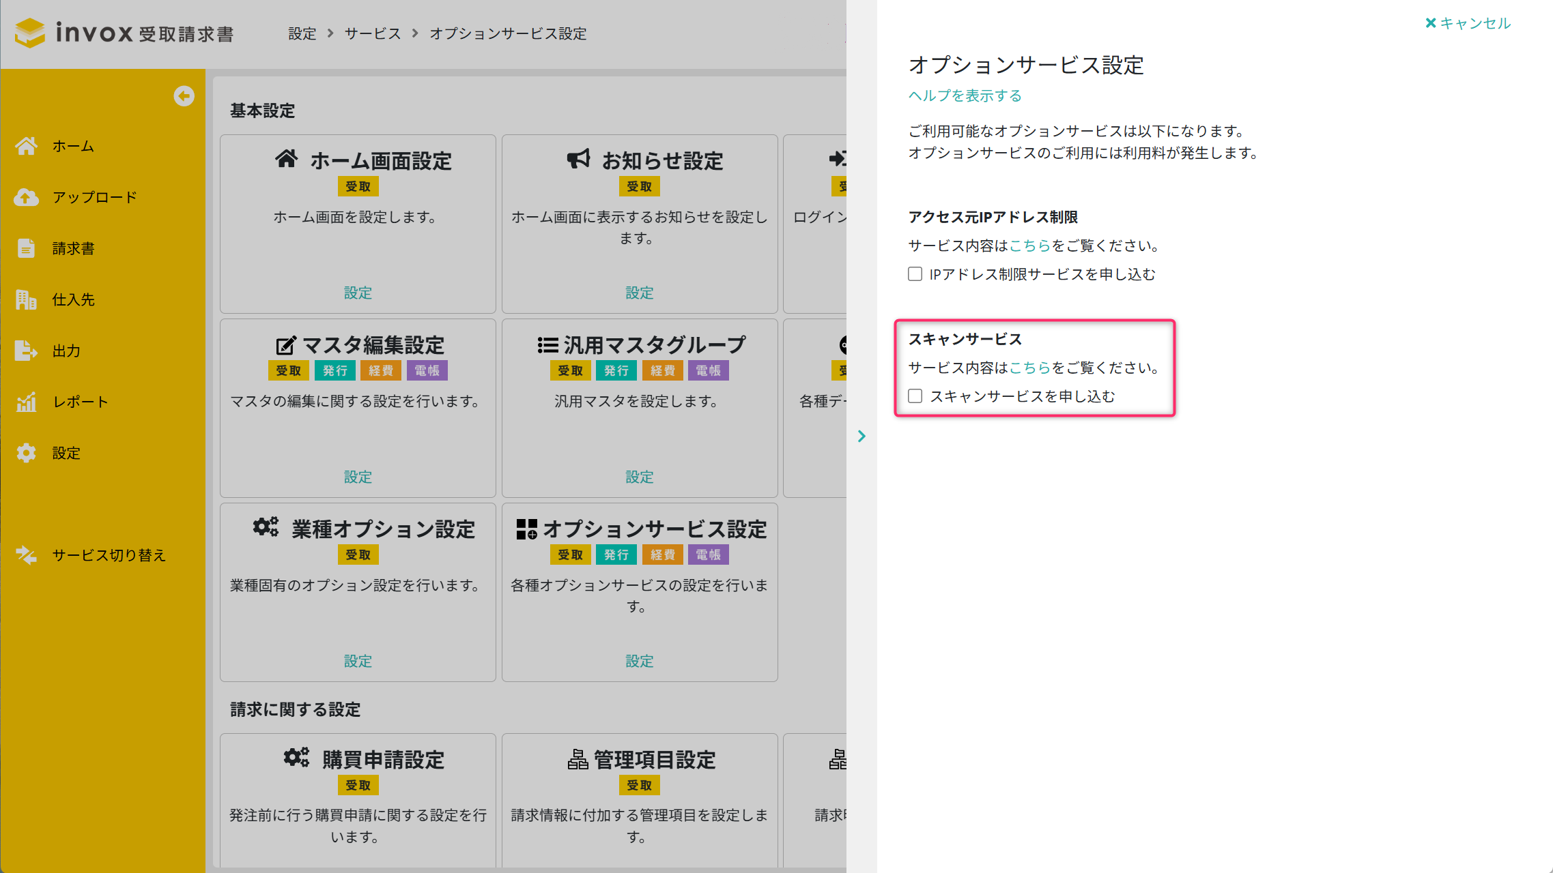The height and width of the screenshot is (873, 1553).
Task: Check スキャンサービスを申し込む checkbox
Action: 915,396
